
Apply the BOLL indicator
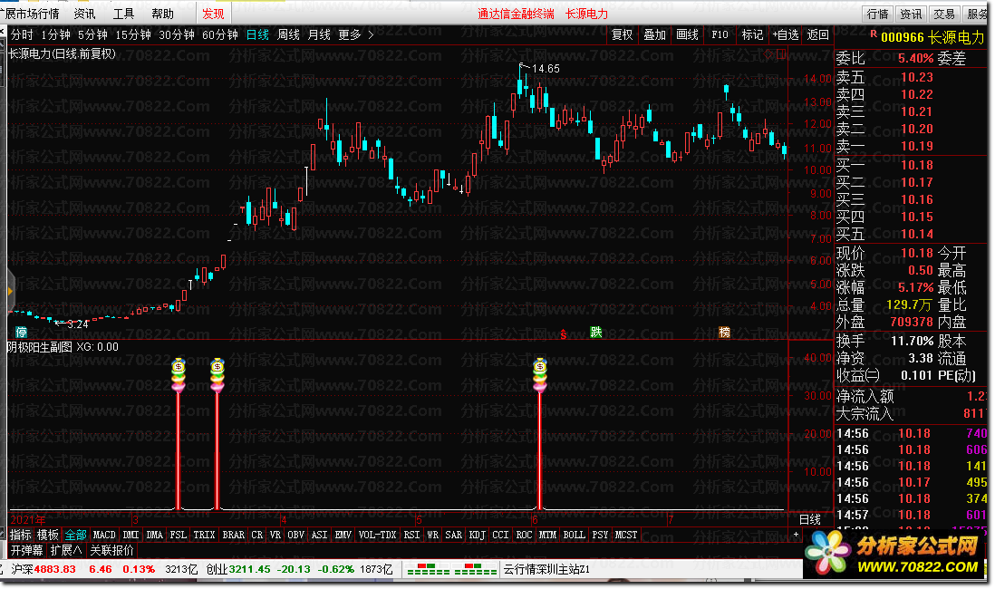click(x=575, y=535)
